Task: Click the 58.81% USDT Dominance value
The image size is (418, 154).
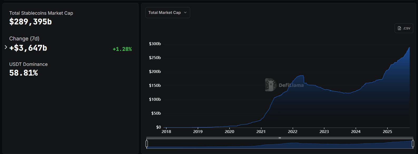Action: click(24, 73)
